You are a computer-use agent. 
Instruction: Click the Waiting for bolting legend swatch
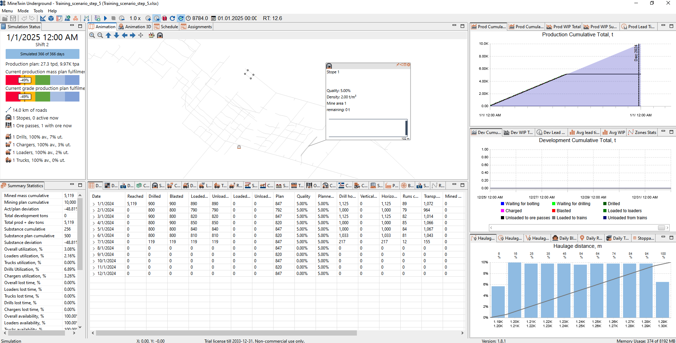(x=502, y=204)
